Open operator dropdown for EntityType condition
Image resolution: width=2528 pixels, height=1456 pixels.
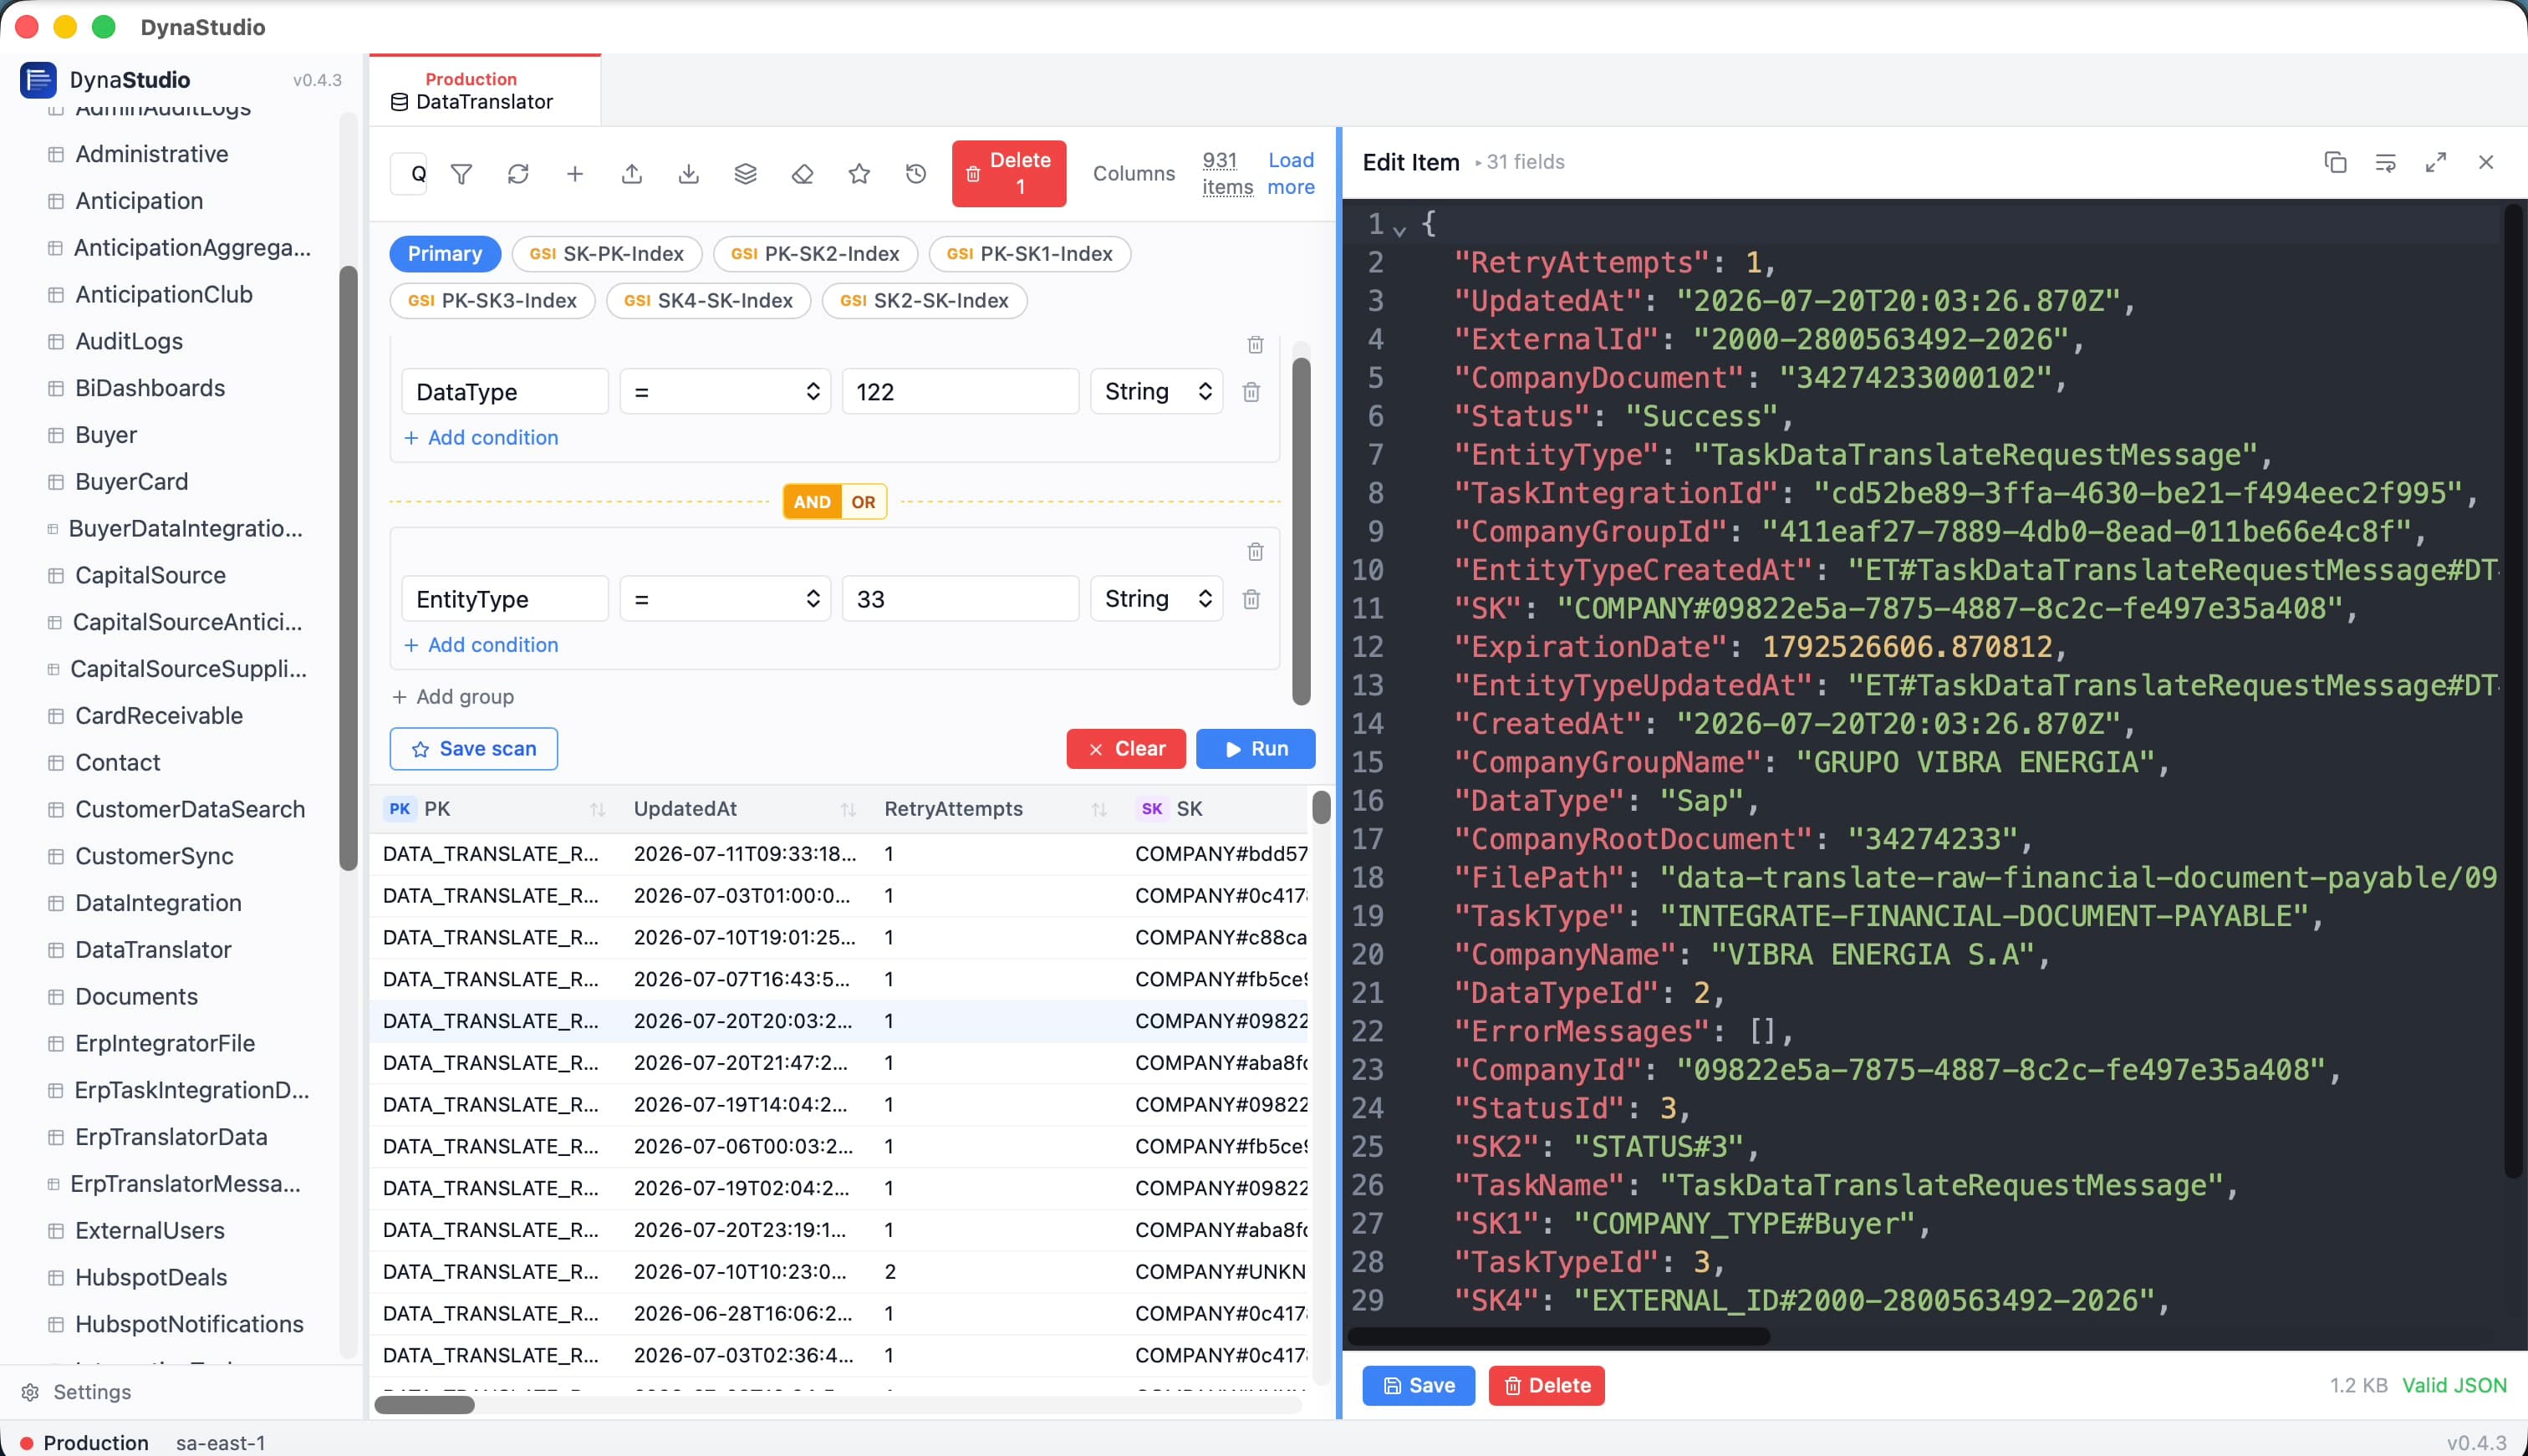click(725, 599)
